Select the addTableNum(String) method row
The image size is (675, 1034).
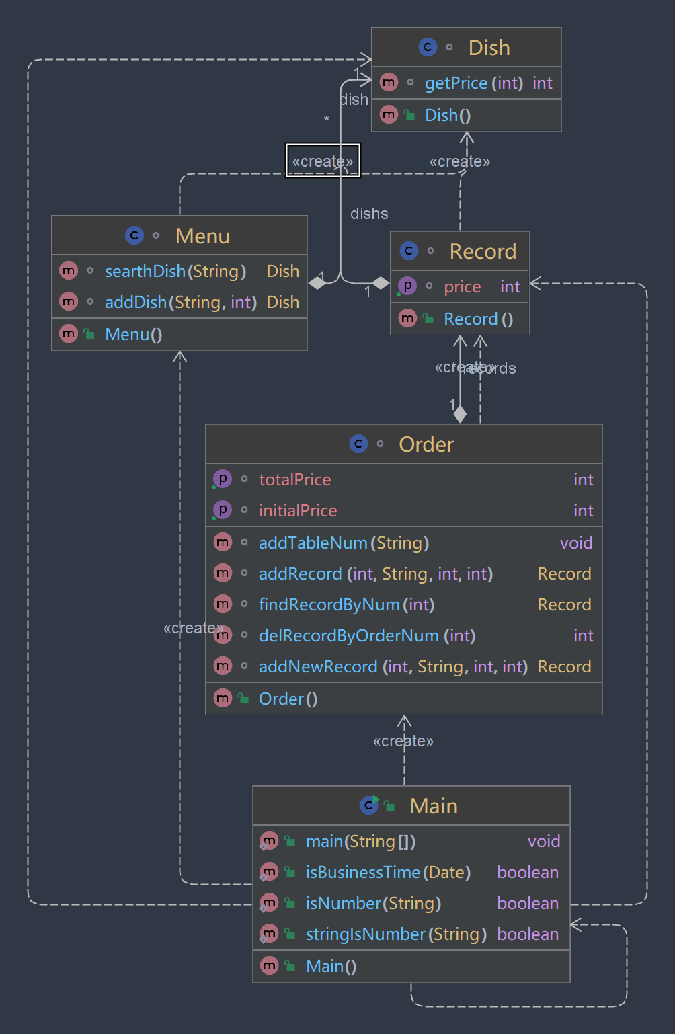point(344,543)
